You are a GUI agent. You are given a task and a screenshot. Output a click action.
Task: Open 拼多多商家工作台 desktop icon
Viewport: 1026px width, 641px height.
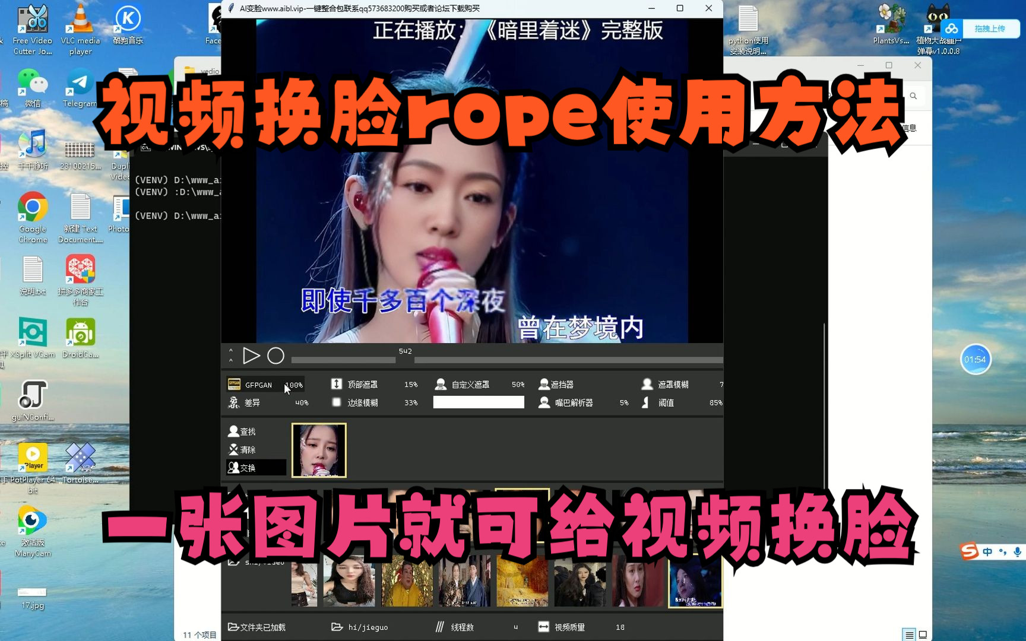80,280
